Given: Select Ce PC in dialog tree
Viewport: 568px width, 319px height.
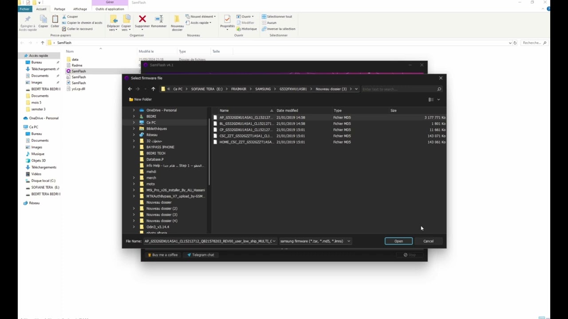Looking at the screenshot, I should point(151,122).
